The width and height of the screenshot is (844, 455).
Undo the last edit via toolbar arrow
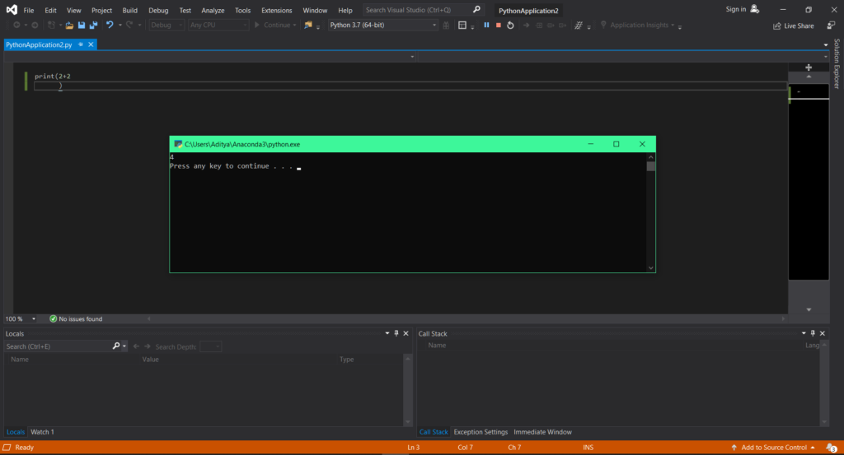pyautogui.click(x=110, y=25)
